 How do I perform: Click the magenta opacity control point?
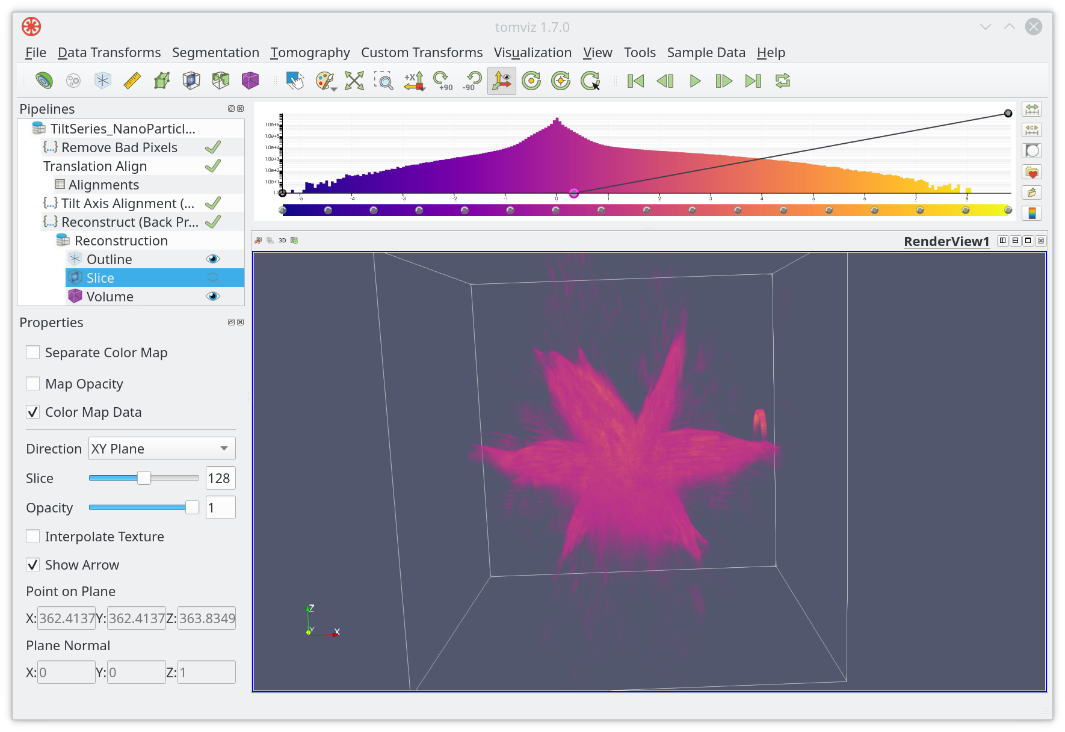574,193
